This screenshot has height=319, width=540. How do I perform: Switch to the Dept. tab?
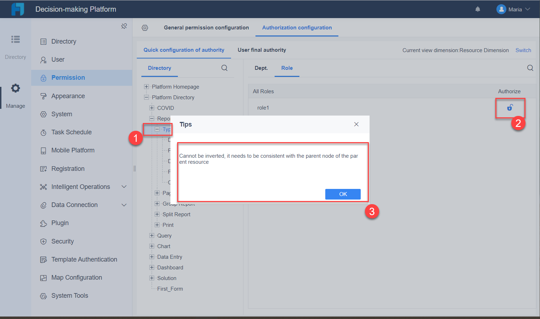coord(261,68)
